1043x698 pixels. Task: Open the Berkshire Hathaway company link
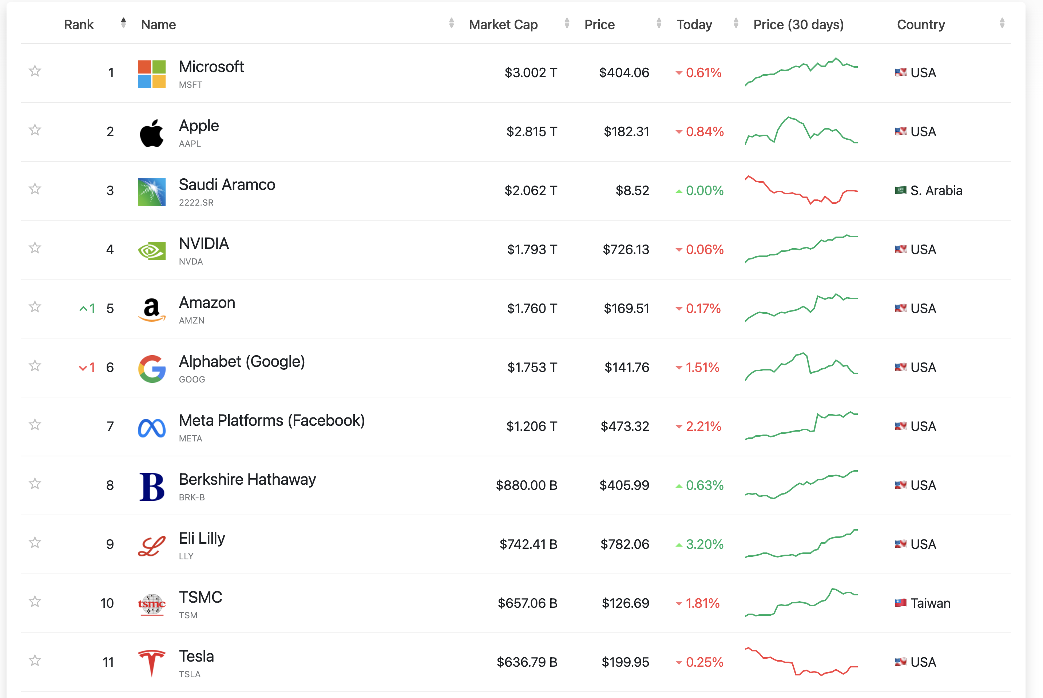point(247,479)
